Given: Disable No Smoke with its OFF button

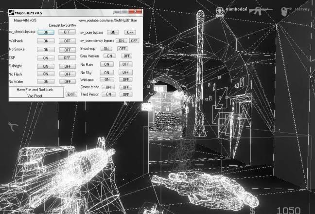Looking at the screenshot, I should pyautogui.click(x=67, y=50).
